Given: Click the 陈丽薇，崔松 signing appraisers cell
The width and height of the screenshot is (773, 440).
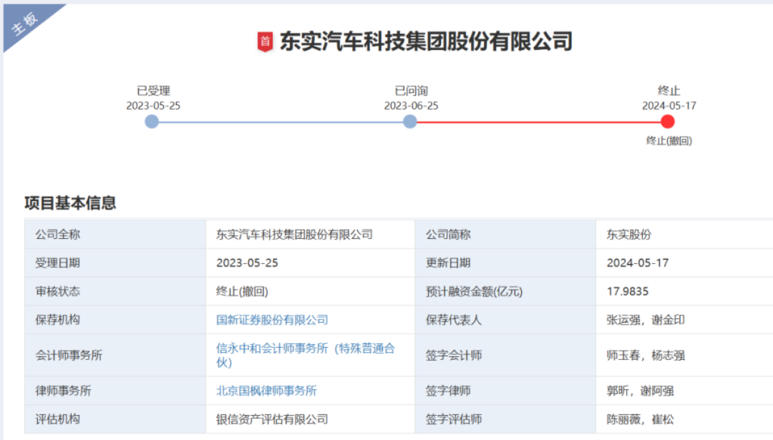Looking at the screenshot, I should pos(640,419).
